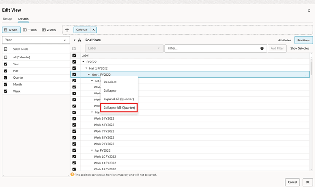Uncheck the Week 5 FY2022 row checkbox
The height and width of the screenshot is (187, 315).
point(74,118)
